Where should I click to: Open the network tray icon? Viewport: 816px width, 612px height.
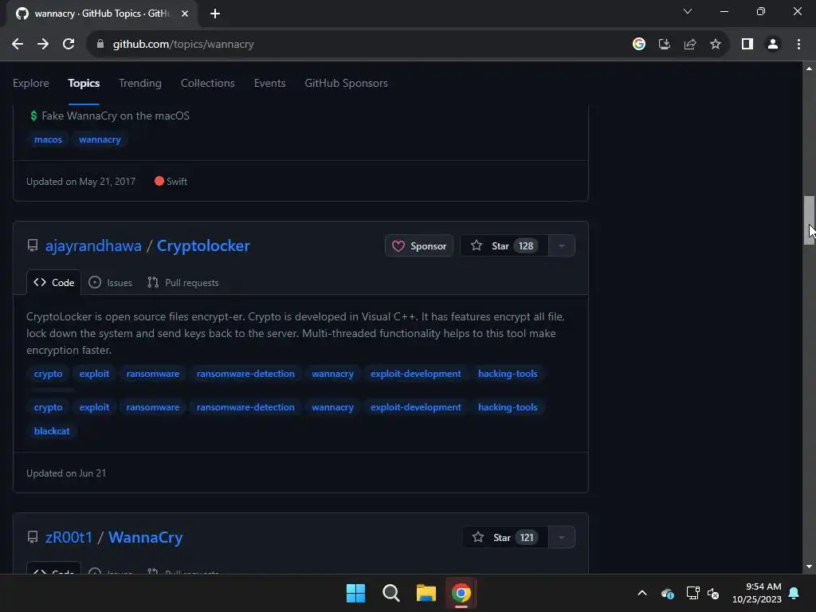(x=692, y=593)
